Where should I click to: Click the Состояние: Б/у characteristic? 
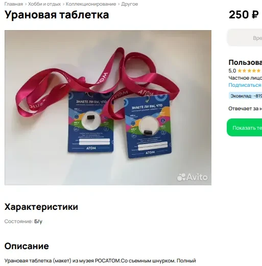pos(23,221)
